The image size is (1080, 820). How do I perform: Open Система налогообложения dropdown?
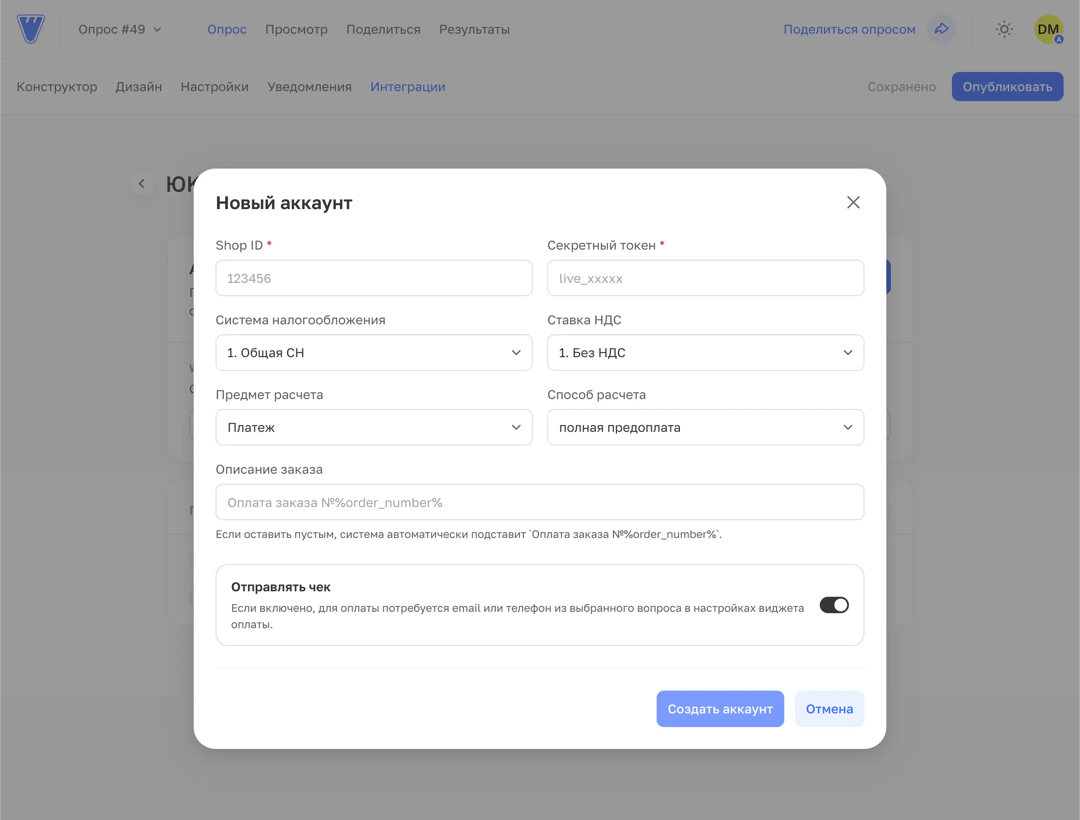(x=374, y=353)
